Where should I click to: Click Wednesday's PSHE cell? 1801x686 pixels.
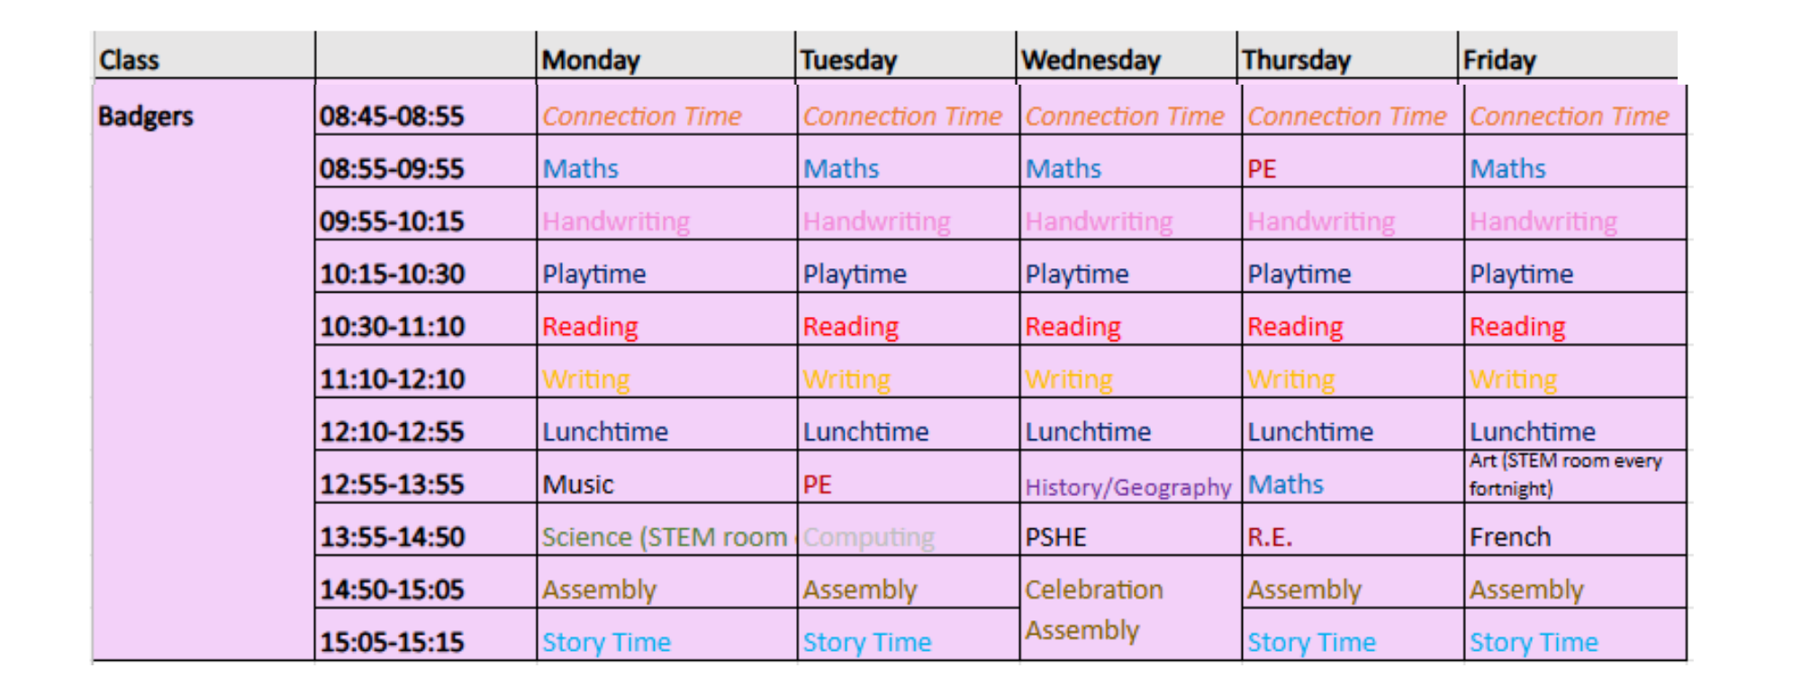[x=1130, y=529]
